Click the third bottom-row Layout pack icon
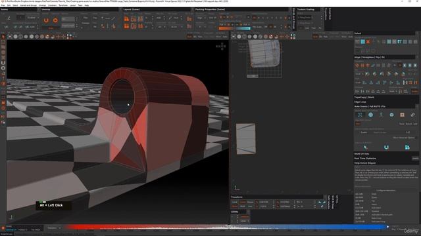 [x=140, y=26]
